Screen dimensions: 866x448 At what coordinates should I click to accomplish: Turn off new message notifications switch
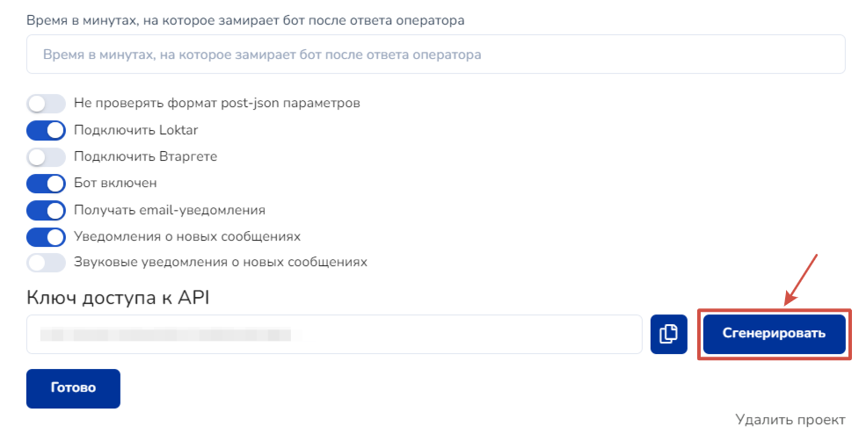tap(47, 237)
